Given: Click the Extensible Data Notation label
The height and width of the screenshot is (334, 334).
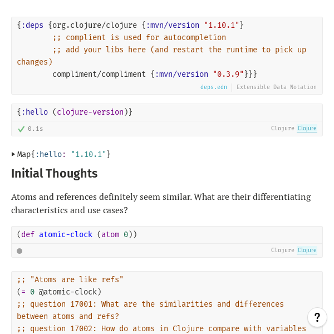Looking at the screenshot, I should [277, 87].
